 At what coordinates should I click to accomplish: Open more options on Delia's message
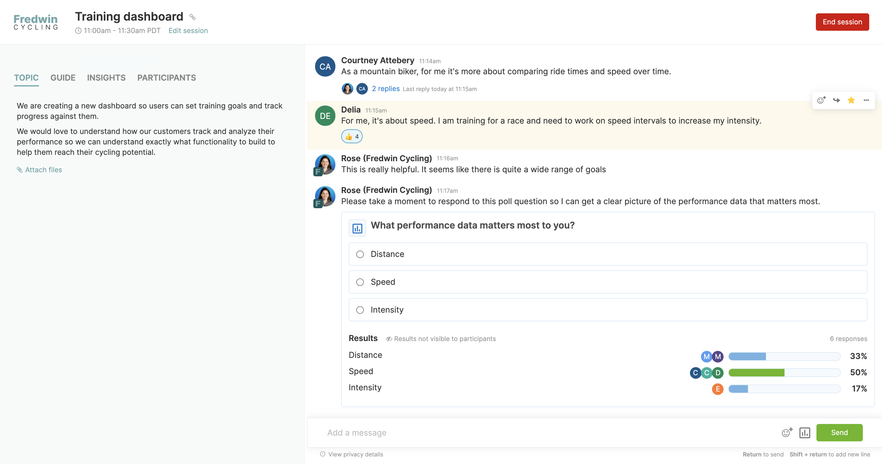pyautogui.click(x=866, y=100)
